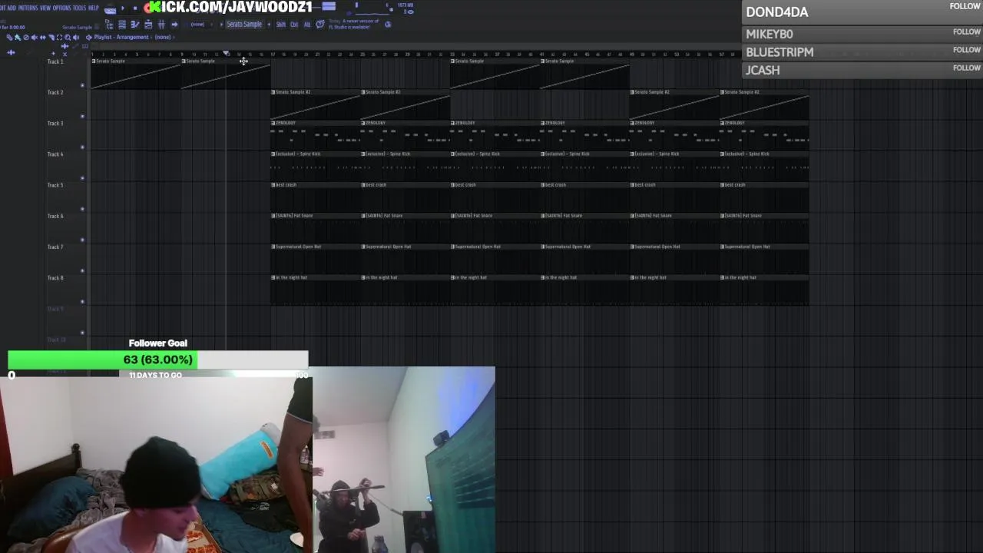This screenshot has width=983, height=553.
Task: Follow MIKEYB0 using its FOLLOW button
Action: pos(966,32)
